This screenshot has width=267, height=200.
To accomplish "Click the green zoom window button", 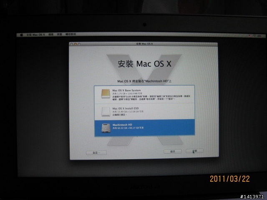I will 79,44.
